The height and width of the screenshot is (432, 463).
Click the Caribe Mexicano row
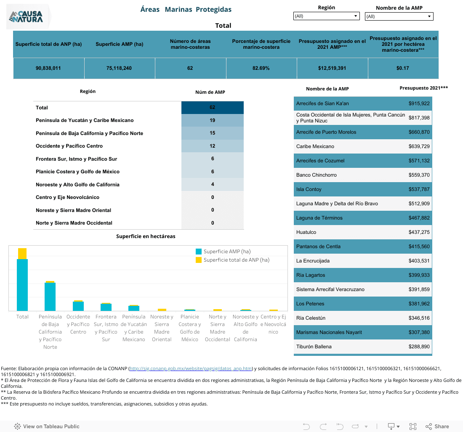click(x=362, y=146)
